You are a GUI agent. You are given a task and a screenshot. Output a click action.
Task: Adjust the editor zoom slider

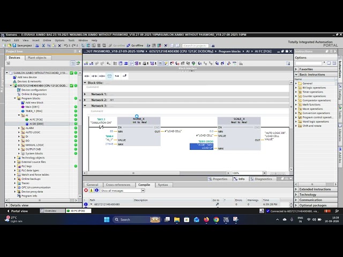pos(278,173)
